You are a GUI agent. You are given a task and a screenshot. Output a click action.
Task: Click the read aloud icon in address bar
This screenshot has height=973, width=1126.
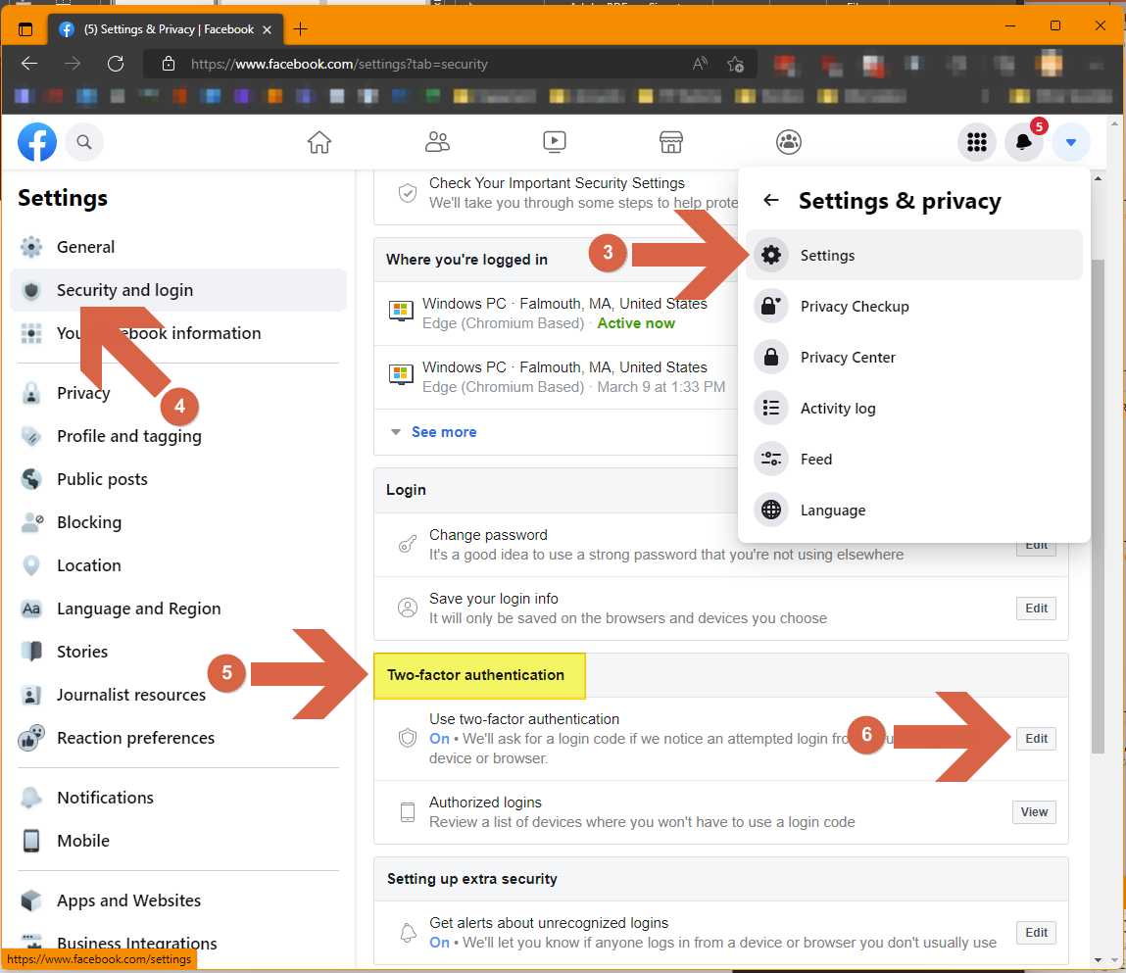(700, 64)
